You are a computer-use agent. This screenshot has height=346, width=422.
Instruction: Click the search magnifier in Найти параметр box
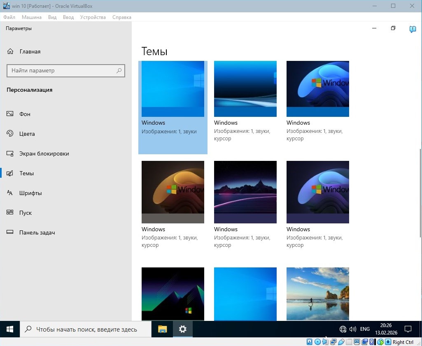[x=119, y=71]
